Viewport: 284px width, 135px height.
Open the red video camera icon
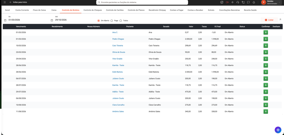(227, 2)
